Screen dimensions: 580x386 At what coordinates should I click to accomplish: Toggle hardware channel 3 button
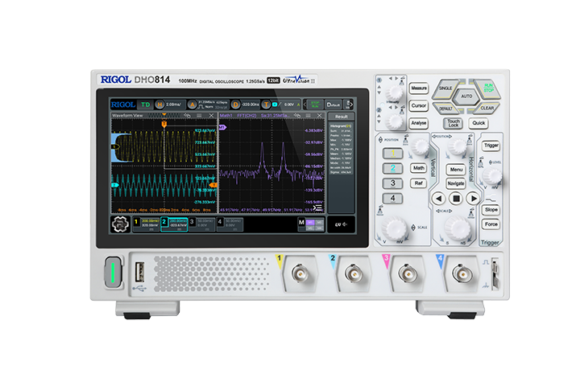click(393, 183)
